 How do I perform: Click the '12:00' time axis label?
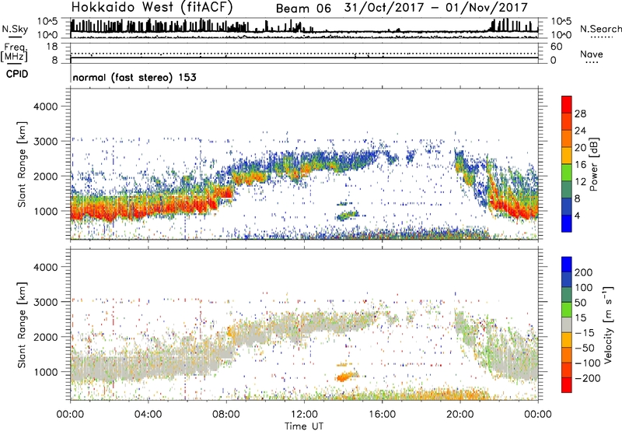(x=304, y=415)
